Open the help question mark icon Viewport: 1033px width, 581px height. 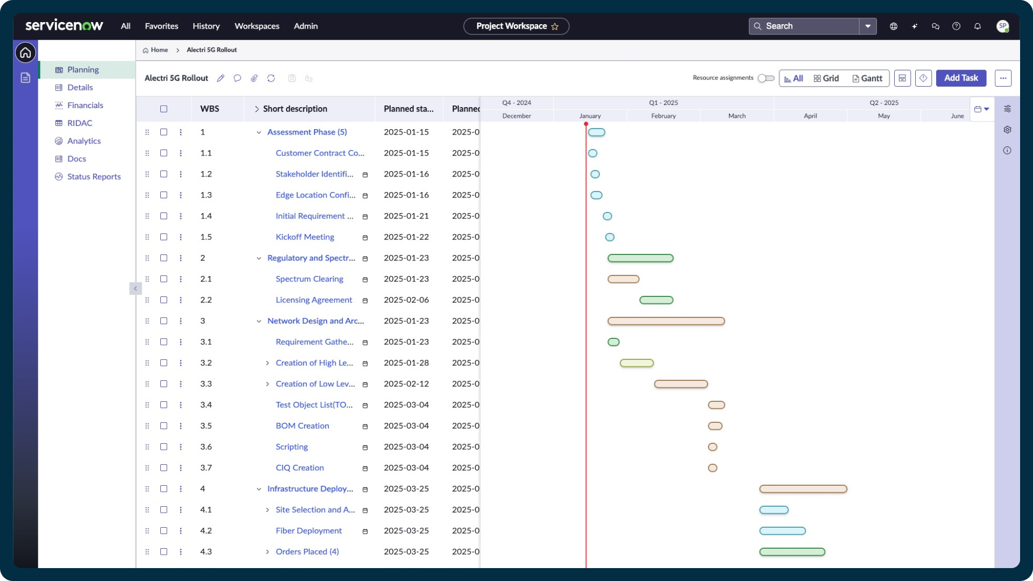(x=956, y=26)
